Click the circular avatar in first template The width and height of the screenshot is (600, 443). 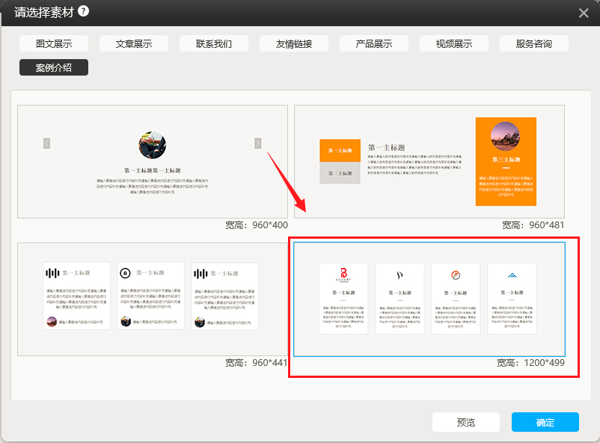(x=153, y=145)
